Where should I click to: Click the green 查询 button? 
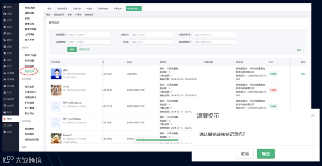(x=72, y=49)
